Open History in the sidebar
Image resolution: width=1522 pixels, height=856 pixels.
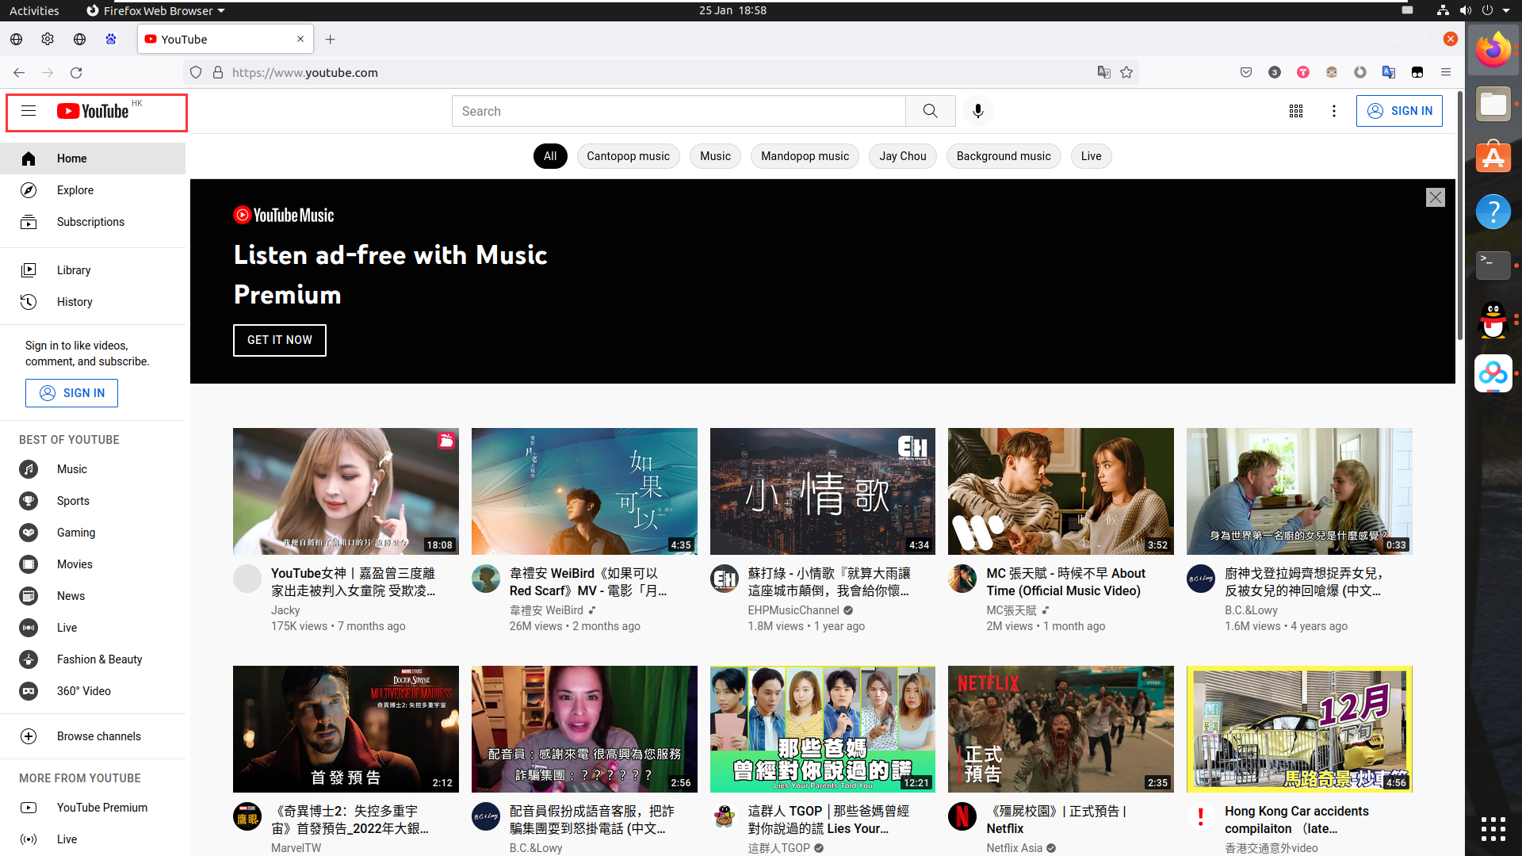point(75,302)
